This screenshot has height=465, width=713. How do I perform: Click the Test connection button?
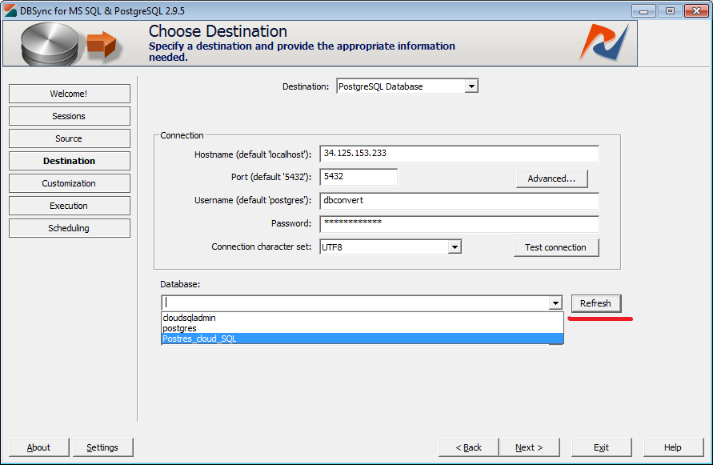point(555,247)
